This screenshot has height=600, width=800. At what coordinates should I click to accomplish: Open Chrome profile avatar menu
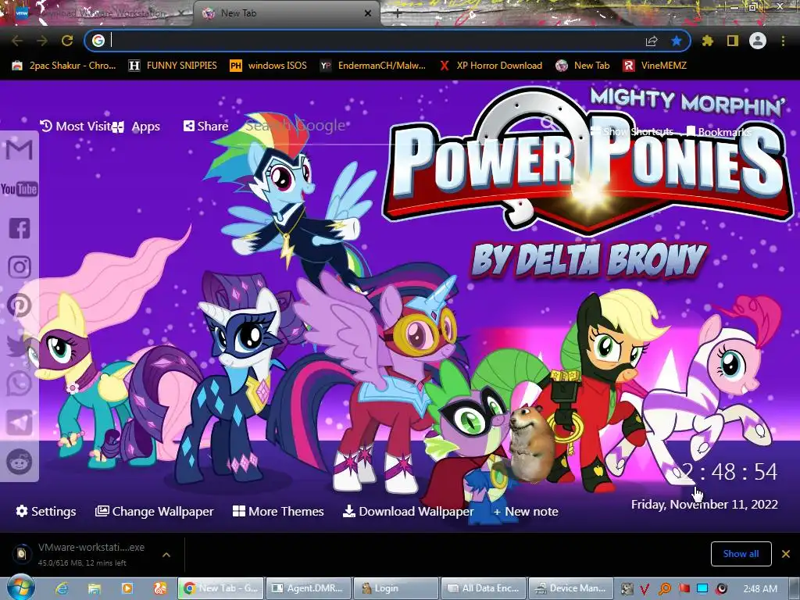(x=758, y=41)
